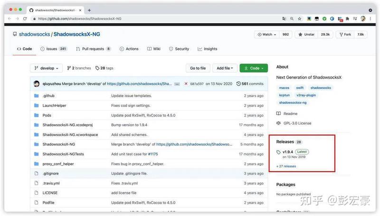This screenshot has width=380, height=216.
Task: Click the v2ray-plugin topic tag
Action: pos(306,95)
